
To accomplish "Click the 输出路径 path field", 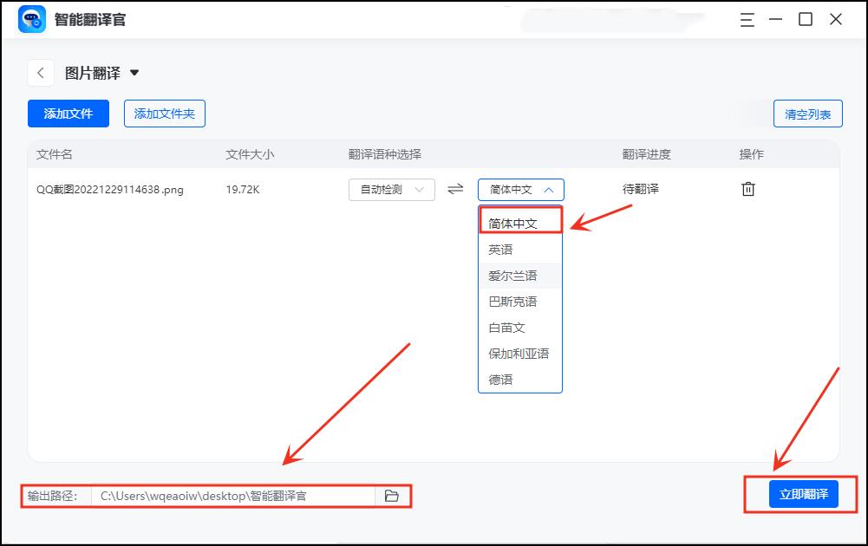I will pos(234,496).
